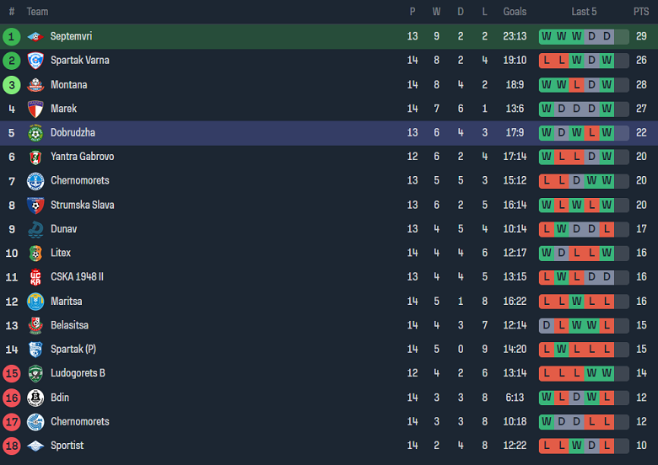Open the Strumska Slava team link
658x465 pixels.
point(82,205)
